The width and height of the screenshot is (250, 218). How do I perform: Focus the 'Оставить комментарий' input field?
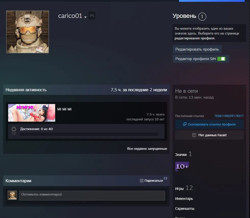point(92,196)
